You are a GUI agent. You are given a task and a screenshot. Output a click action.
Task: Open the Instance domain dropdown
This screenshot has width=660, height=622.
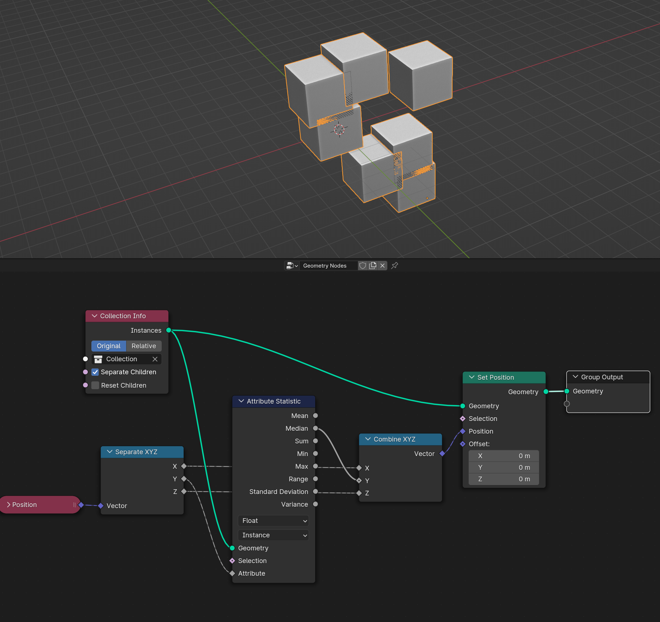click(274, 535)
